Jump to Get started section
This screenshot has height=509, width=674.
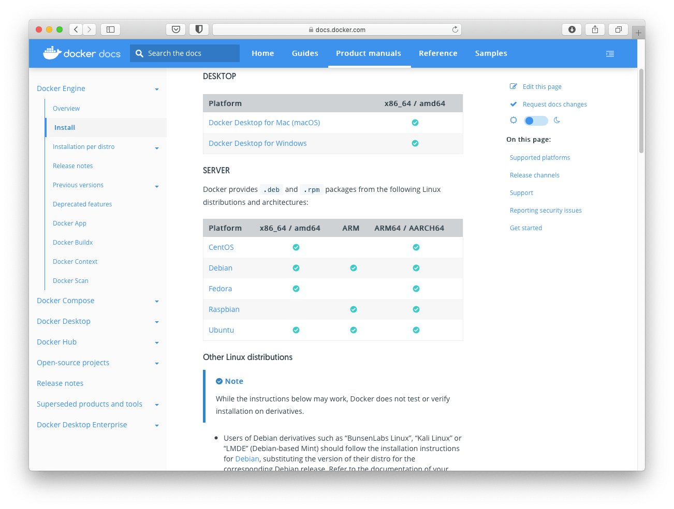[526, 228]
